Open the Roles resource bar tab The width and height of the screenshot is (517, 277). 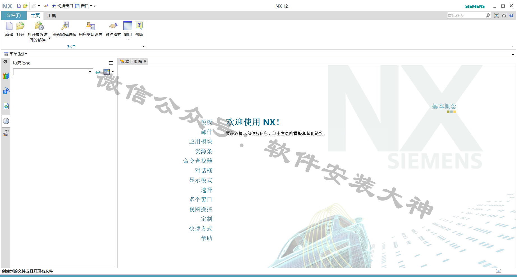point(6,133)
